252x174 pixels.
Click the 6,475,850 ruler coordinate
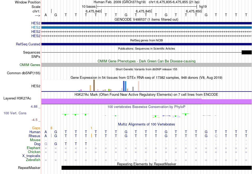[193, 11]
